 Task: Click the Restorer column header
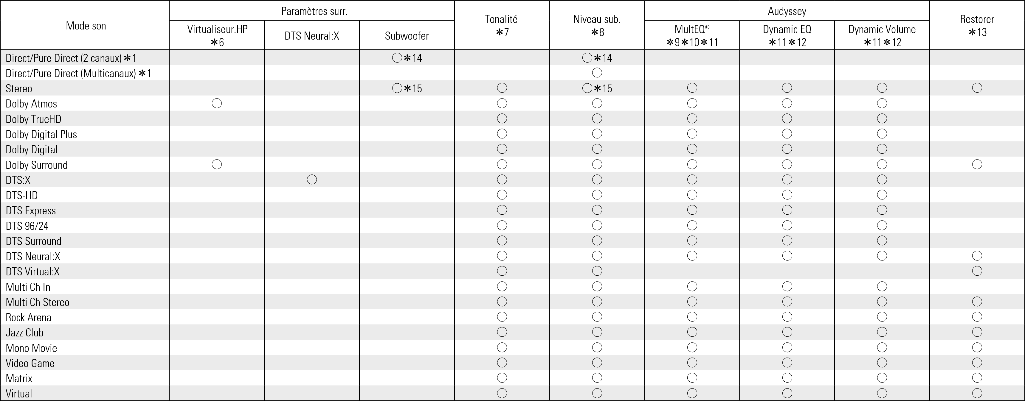pos(977,25)
